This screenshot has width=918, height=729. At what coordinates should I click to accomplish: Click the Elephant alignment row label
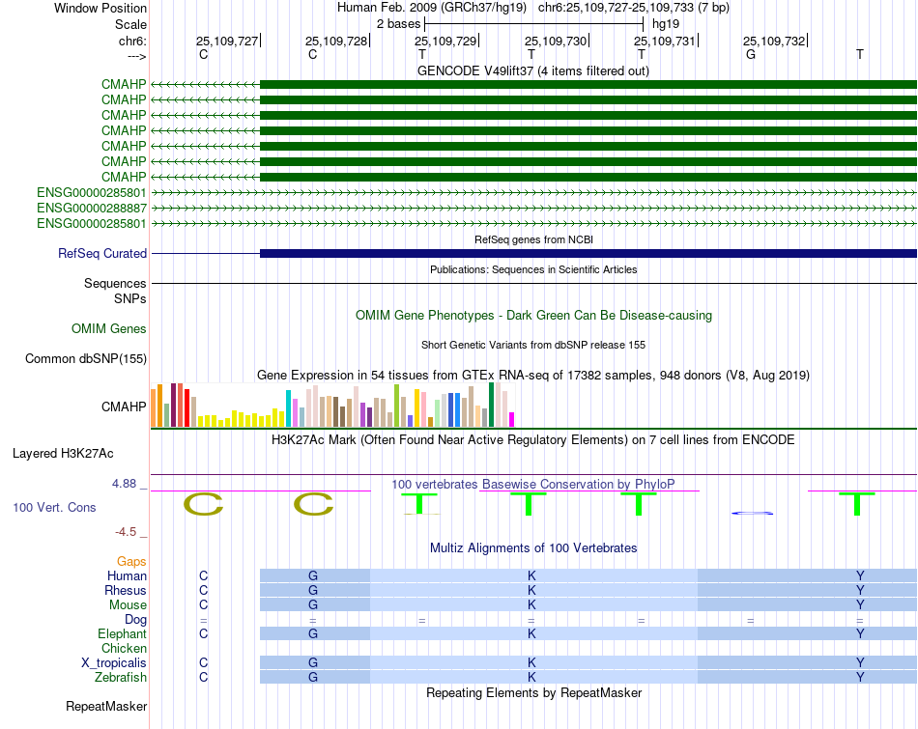[122, 633]
